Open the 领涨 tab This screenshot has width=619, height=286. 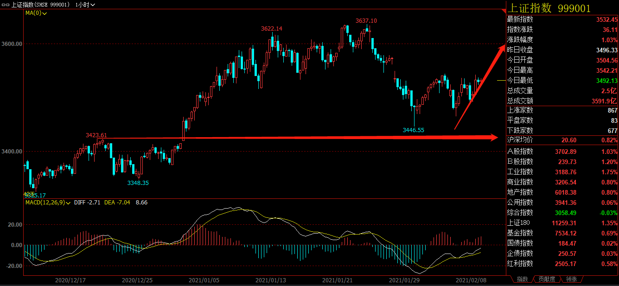pos(572,280)
